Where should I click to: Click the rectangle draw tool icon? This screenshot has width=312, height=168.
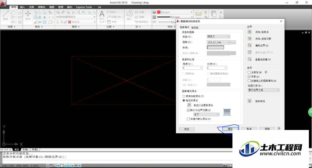tap(20, 17)
